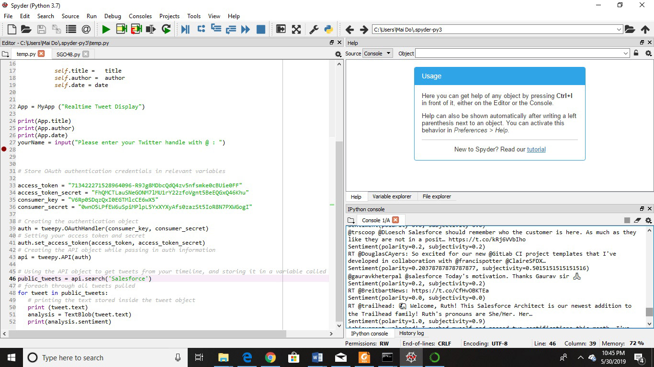Maximize the current pane

pos(281,30)
